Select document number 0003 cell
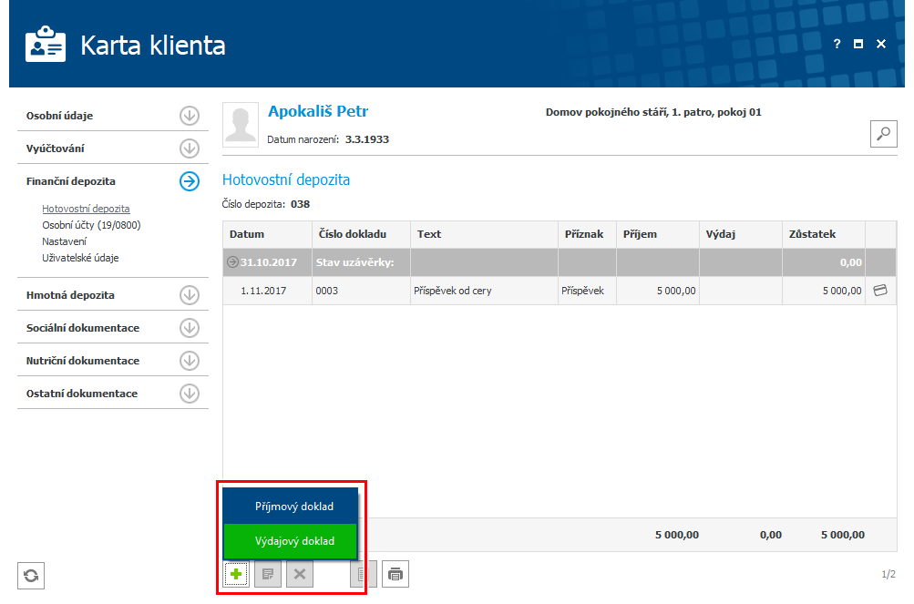The image size is (914, 604). pyautogui.click(x=362, y=291)
